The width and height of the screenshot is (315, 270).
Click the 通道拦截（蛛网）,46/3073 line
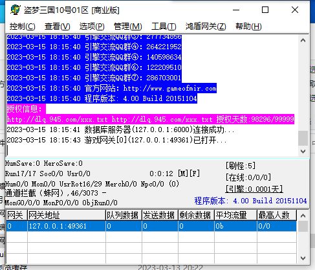pos(56,193)
